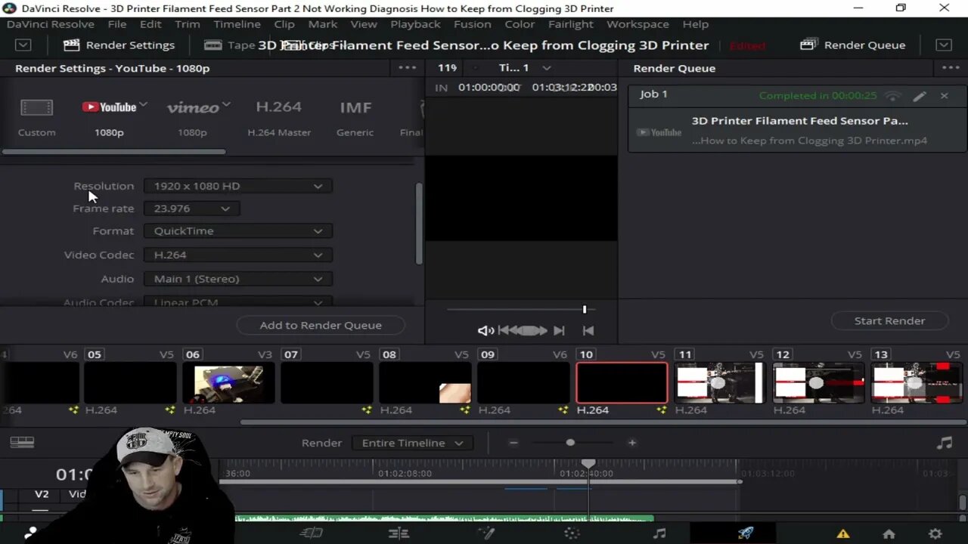Click the viewer jog scrubber bar

pos(520,309)
